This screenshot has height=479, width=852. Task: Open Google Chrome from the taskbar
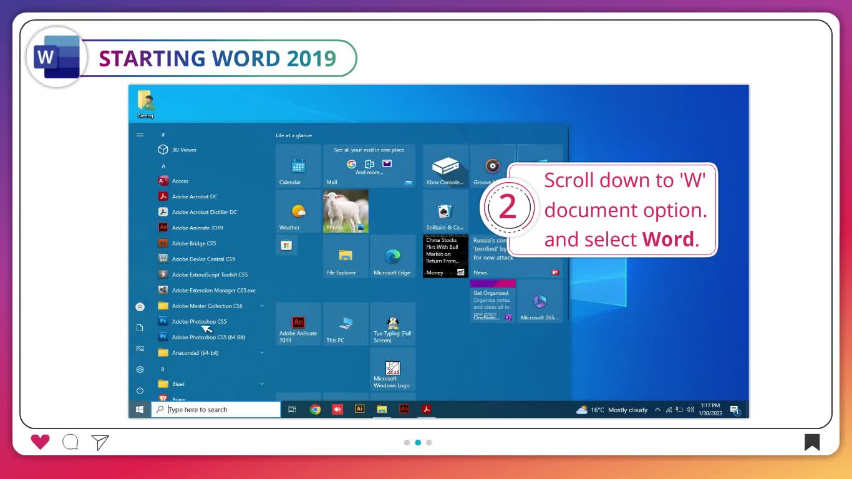click(x=315, y=410)
